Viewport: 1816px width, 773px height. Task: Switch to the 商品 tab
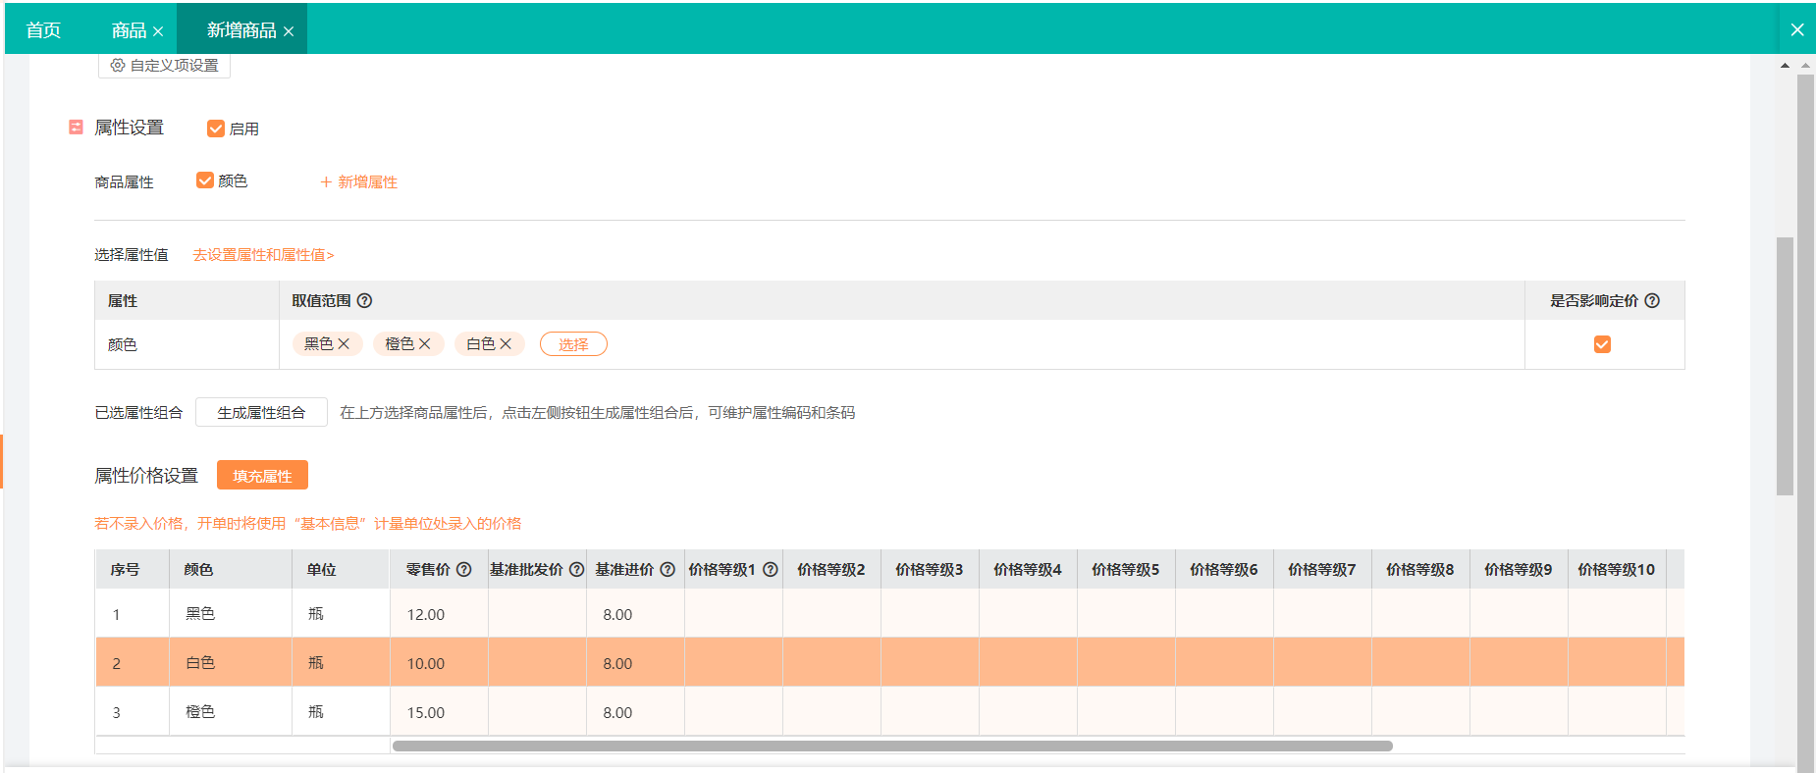click(x=128, y=30)
